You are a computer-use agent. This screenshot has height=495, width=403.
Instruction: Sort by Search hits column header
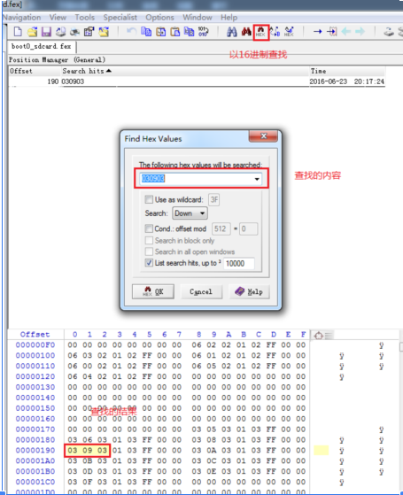[x=87, y=71]
